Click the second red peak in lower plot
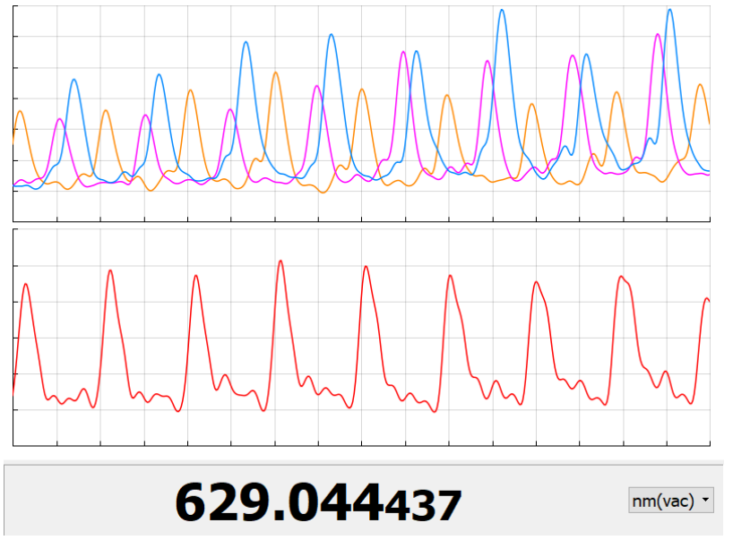The width and height of the screenshot is (733, 540). point(110,270)
